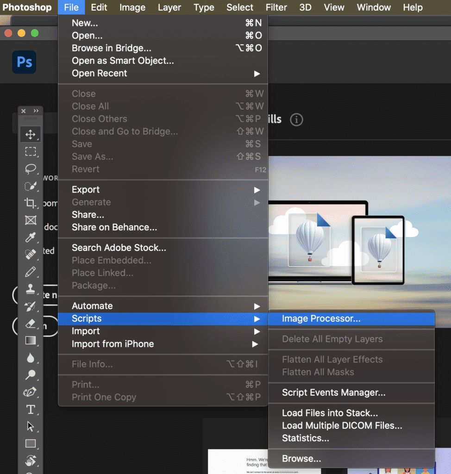This screenshot has height=474, width=451.
Task: Open the Window menu
Action: (x=374, y=7)
